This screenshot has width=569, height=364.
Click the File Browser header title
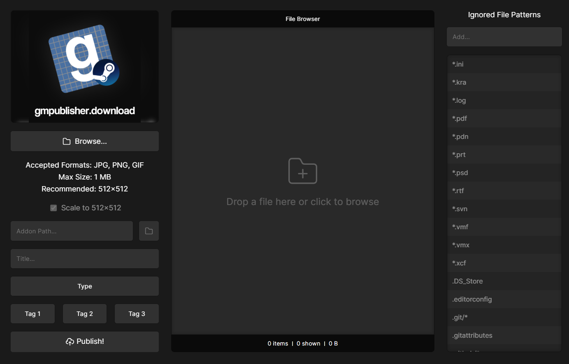coord(303,19)
